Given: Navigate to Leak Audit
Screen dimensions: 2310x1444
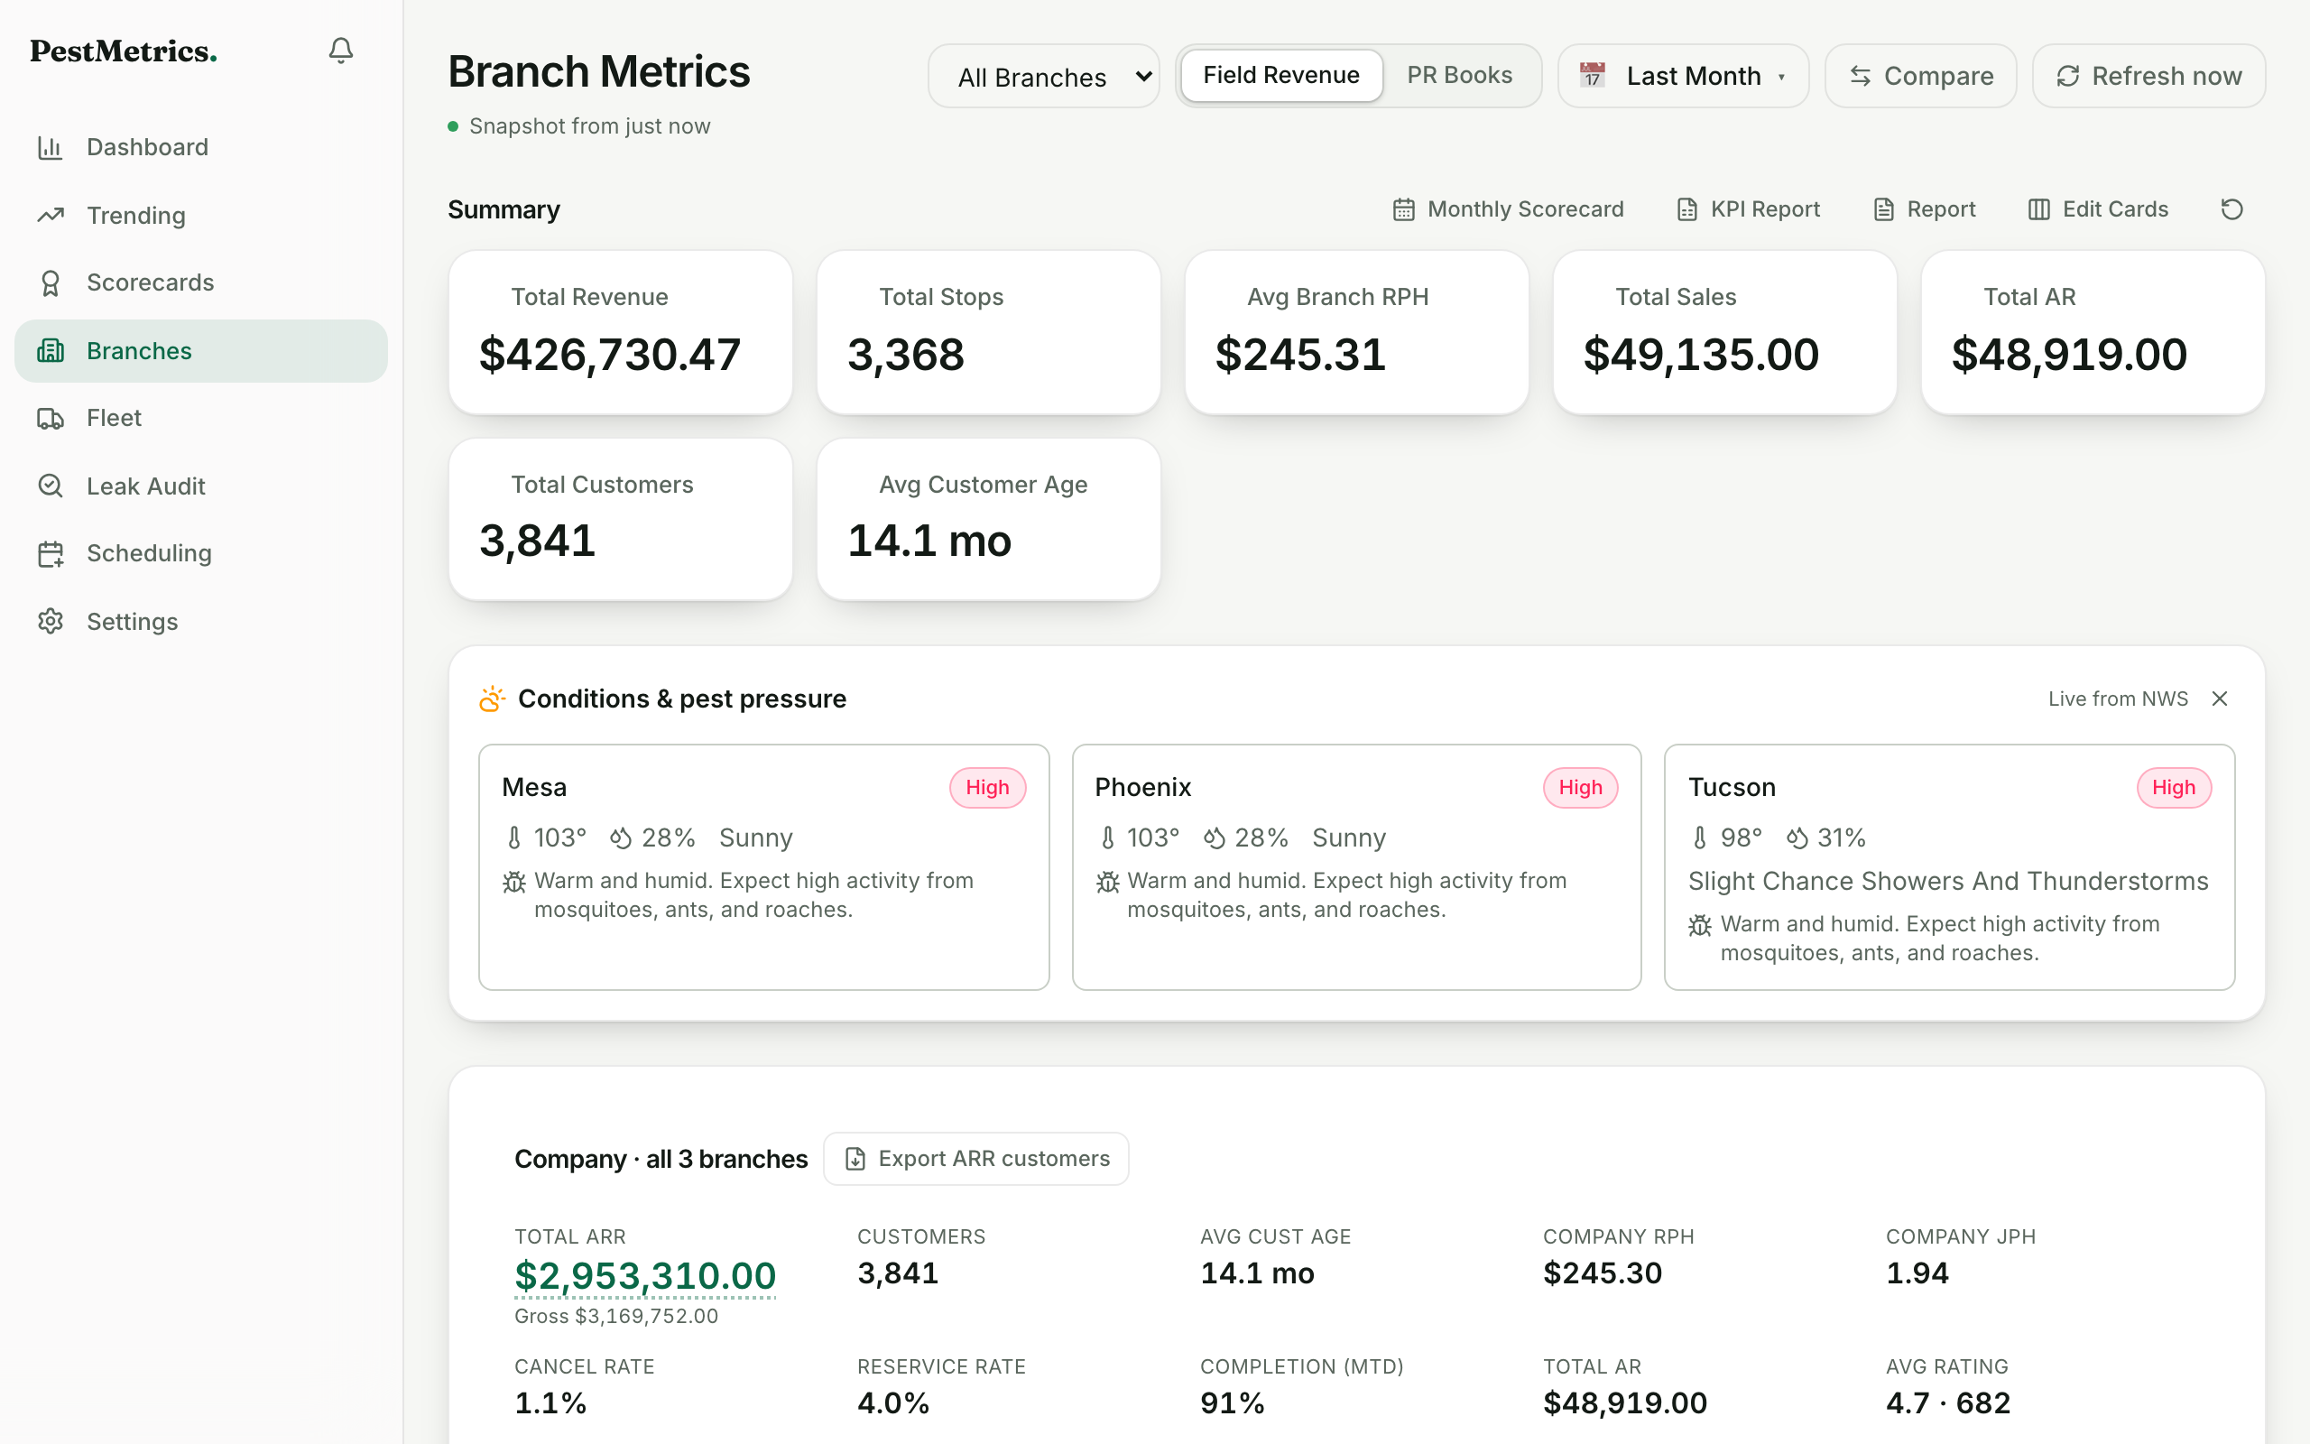Looking at the screenshot, I should [x=200, y=486].
